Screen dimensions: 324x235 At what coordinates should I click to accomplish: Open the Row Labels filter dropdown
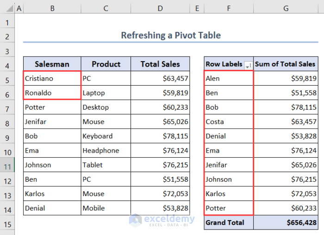(x=248, y=66)
